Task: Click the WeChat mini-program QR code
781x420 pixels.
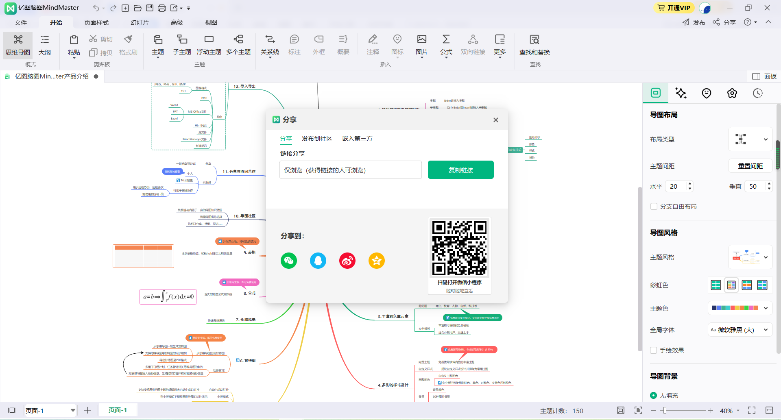Action: (x=460, y=248)
